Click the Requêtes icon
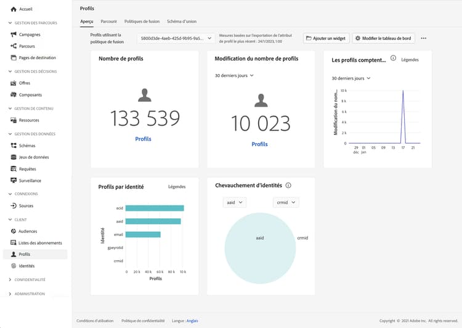 pyautogui.click(x=14, y=169)
